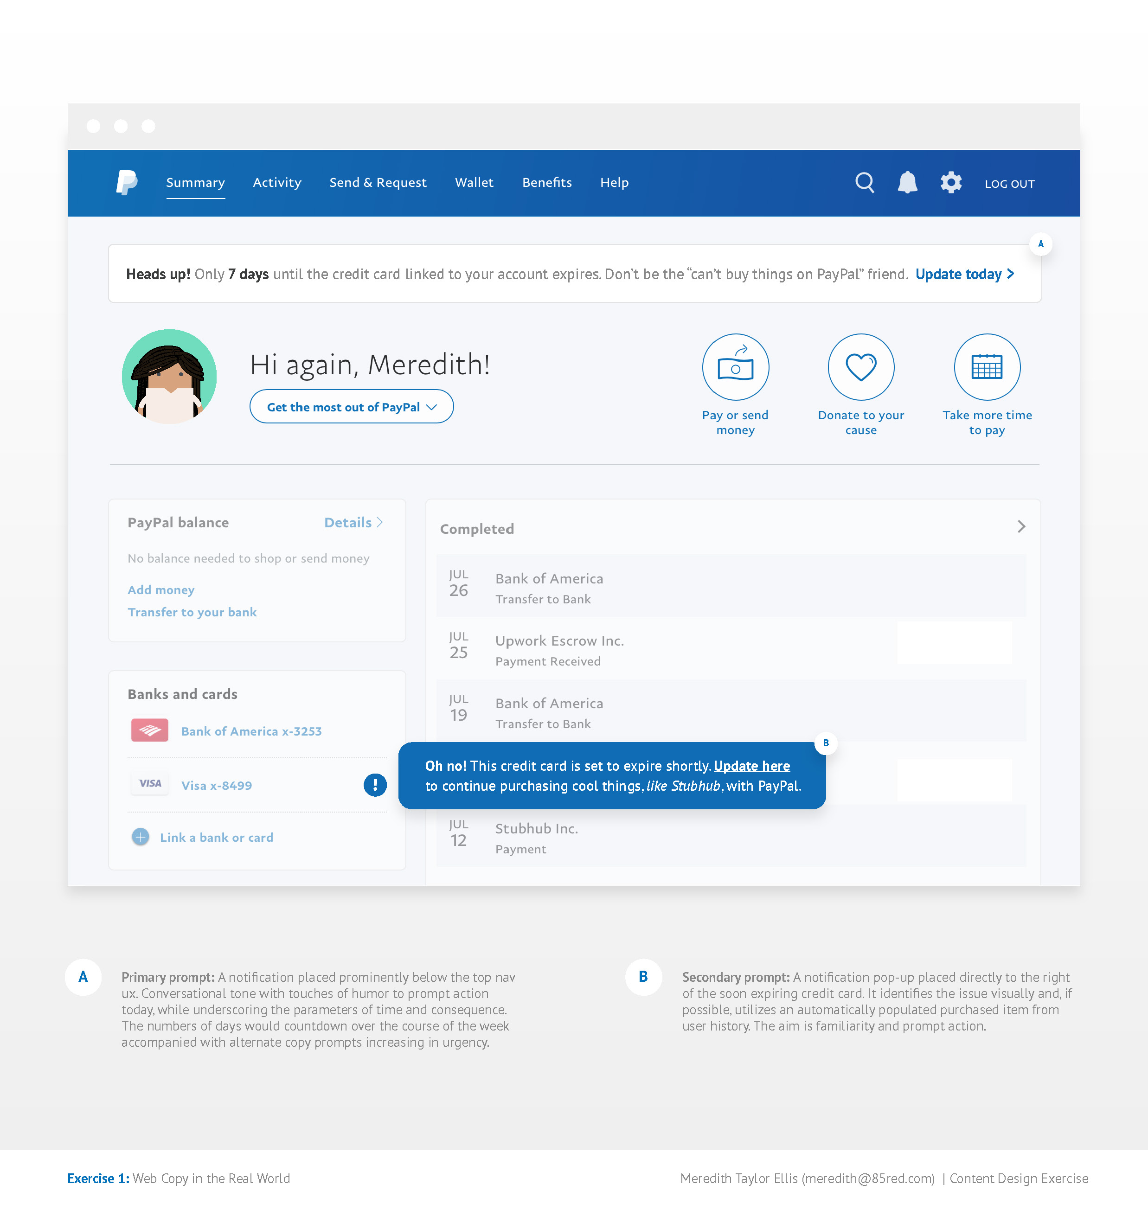Viewport: 1148px width, 1210px height.
Task: Open the Visa x-8499 card link
Action: click(x=216, y=786)
